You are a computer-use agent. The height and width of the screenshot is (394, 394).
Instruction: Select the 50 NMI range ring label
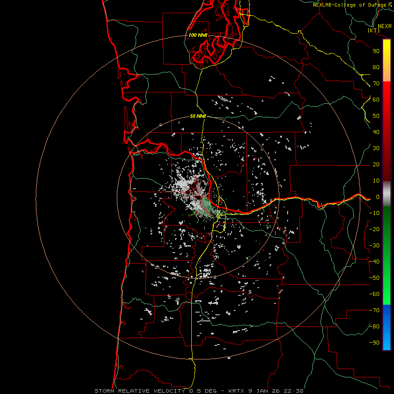[x=198, y=116]
